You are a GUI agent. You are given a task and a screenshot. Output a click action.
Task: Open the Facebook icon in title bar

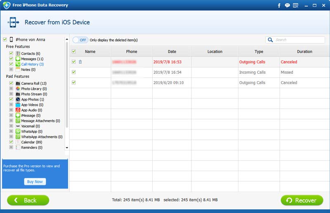tap(279, 6)
